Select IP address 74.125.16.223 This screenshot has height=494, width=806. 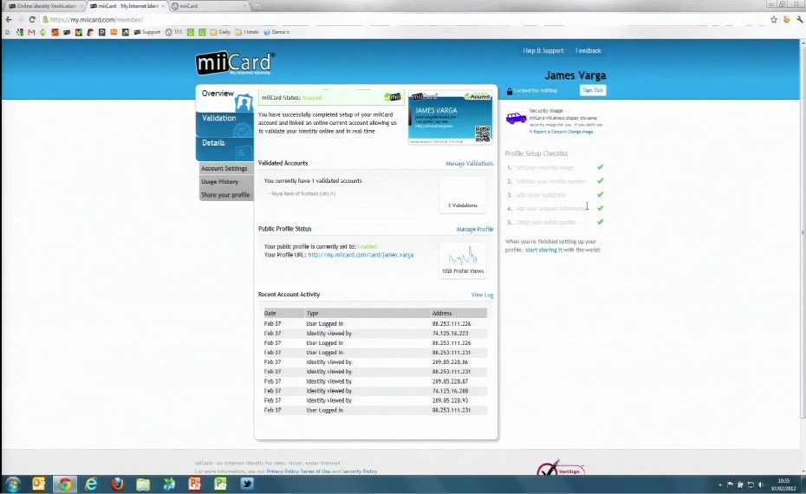451,334
